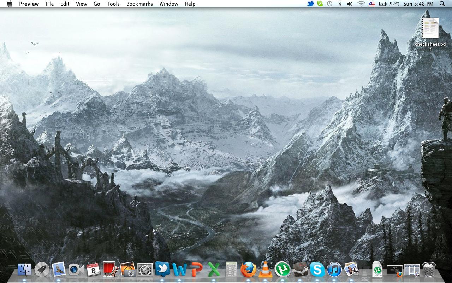Launch Calculator from the Dock
452x283 pixels.
click(x=231, y=270)
